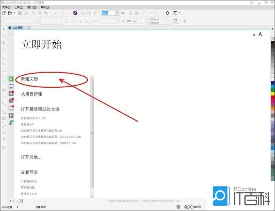Image resolution: width=275 pixels, height=211 pixels.
Task: Open the 工具 menu
Action: click(x=19, y=7)
